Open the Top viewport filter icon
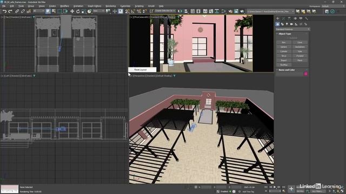Viewport: 346px width, 194px height. (x=34, y=17)
